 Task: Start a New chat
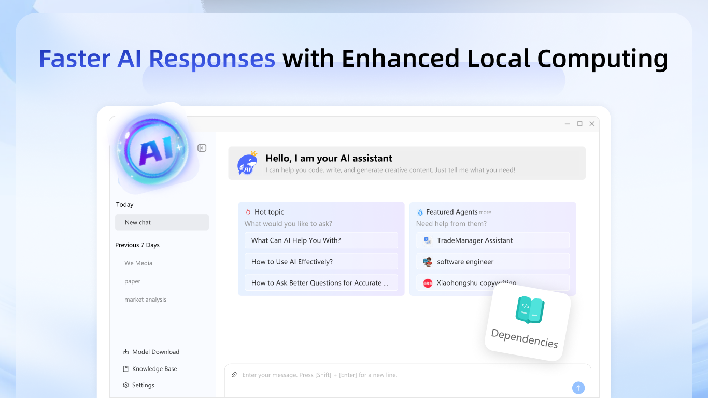pos(162,222)
